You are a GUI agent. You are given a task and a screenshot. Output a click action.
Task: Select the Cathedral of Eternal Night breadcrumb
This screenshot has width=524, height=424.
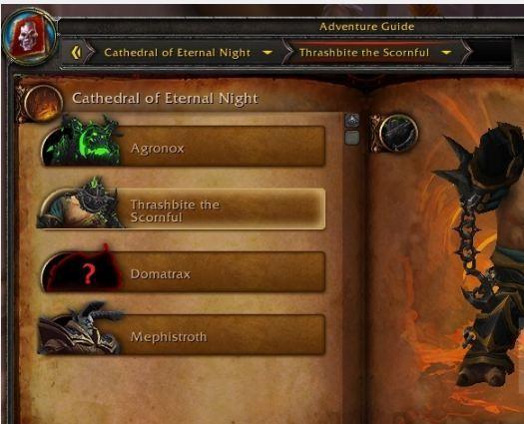coord(177,53)
